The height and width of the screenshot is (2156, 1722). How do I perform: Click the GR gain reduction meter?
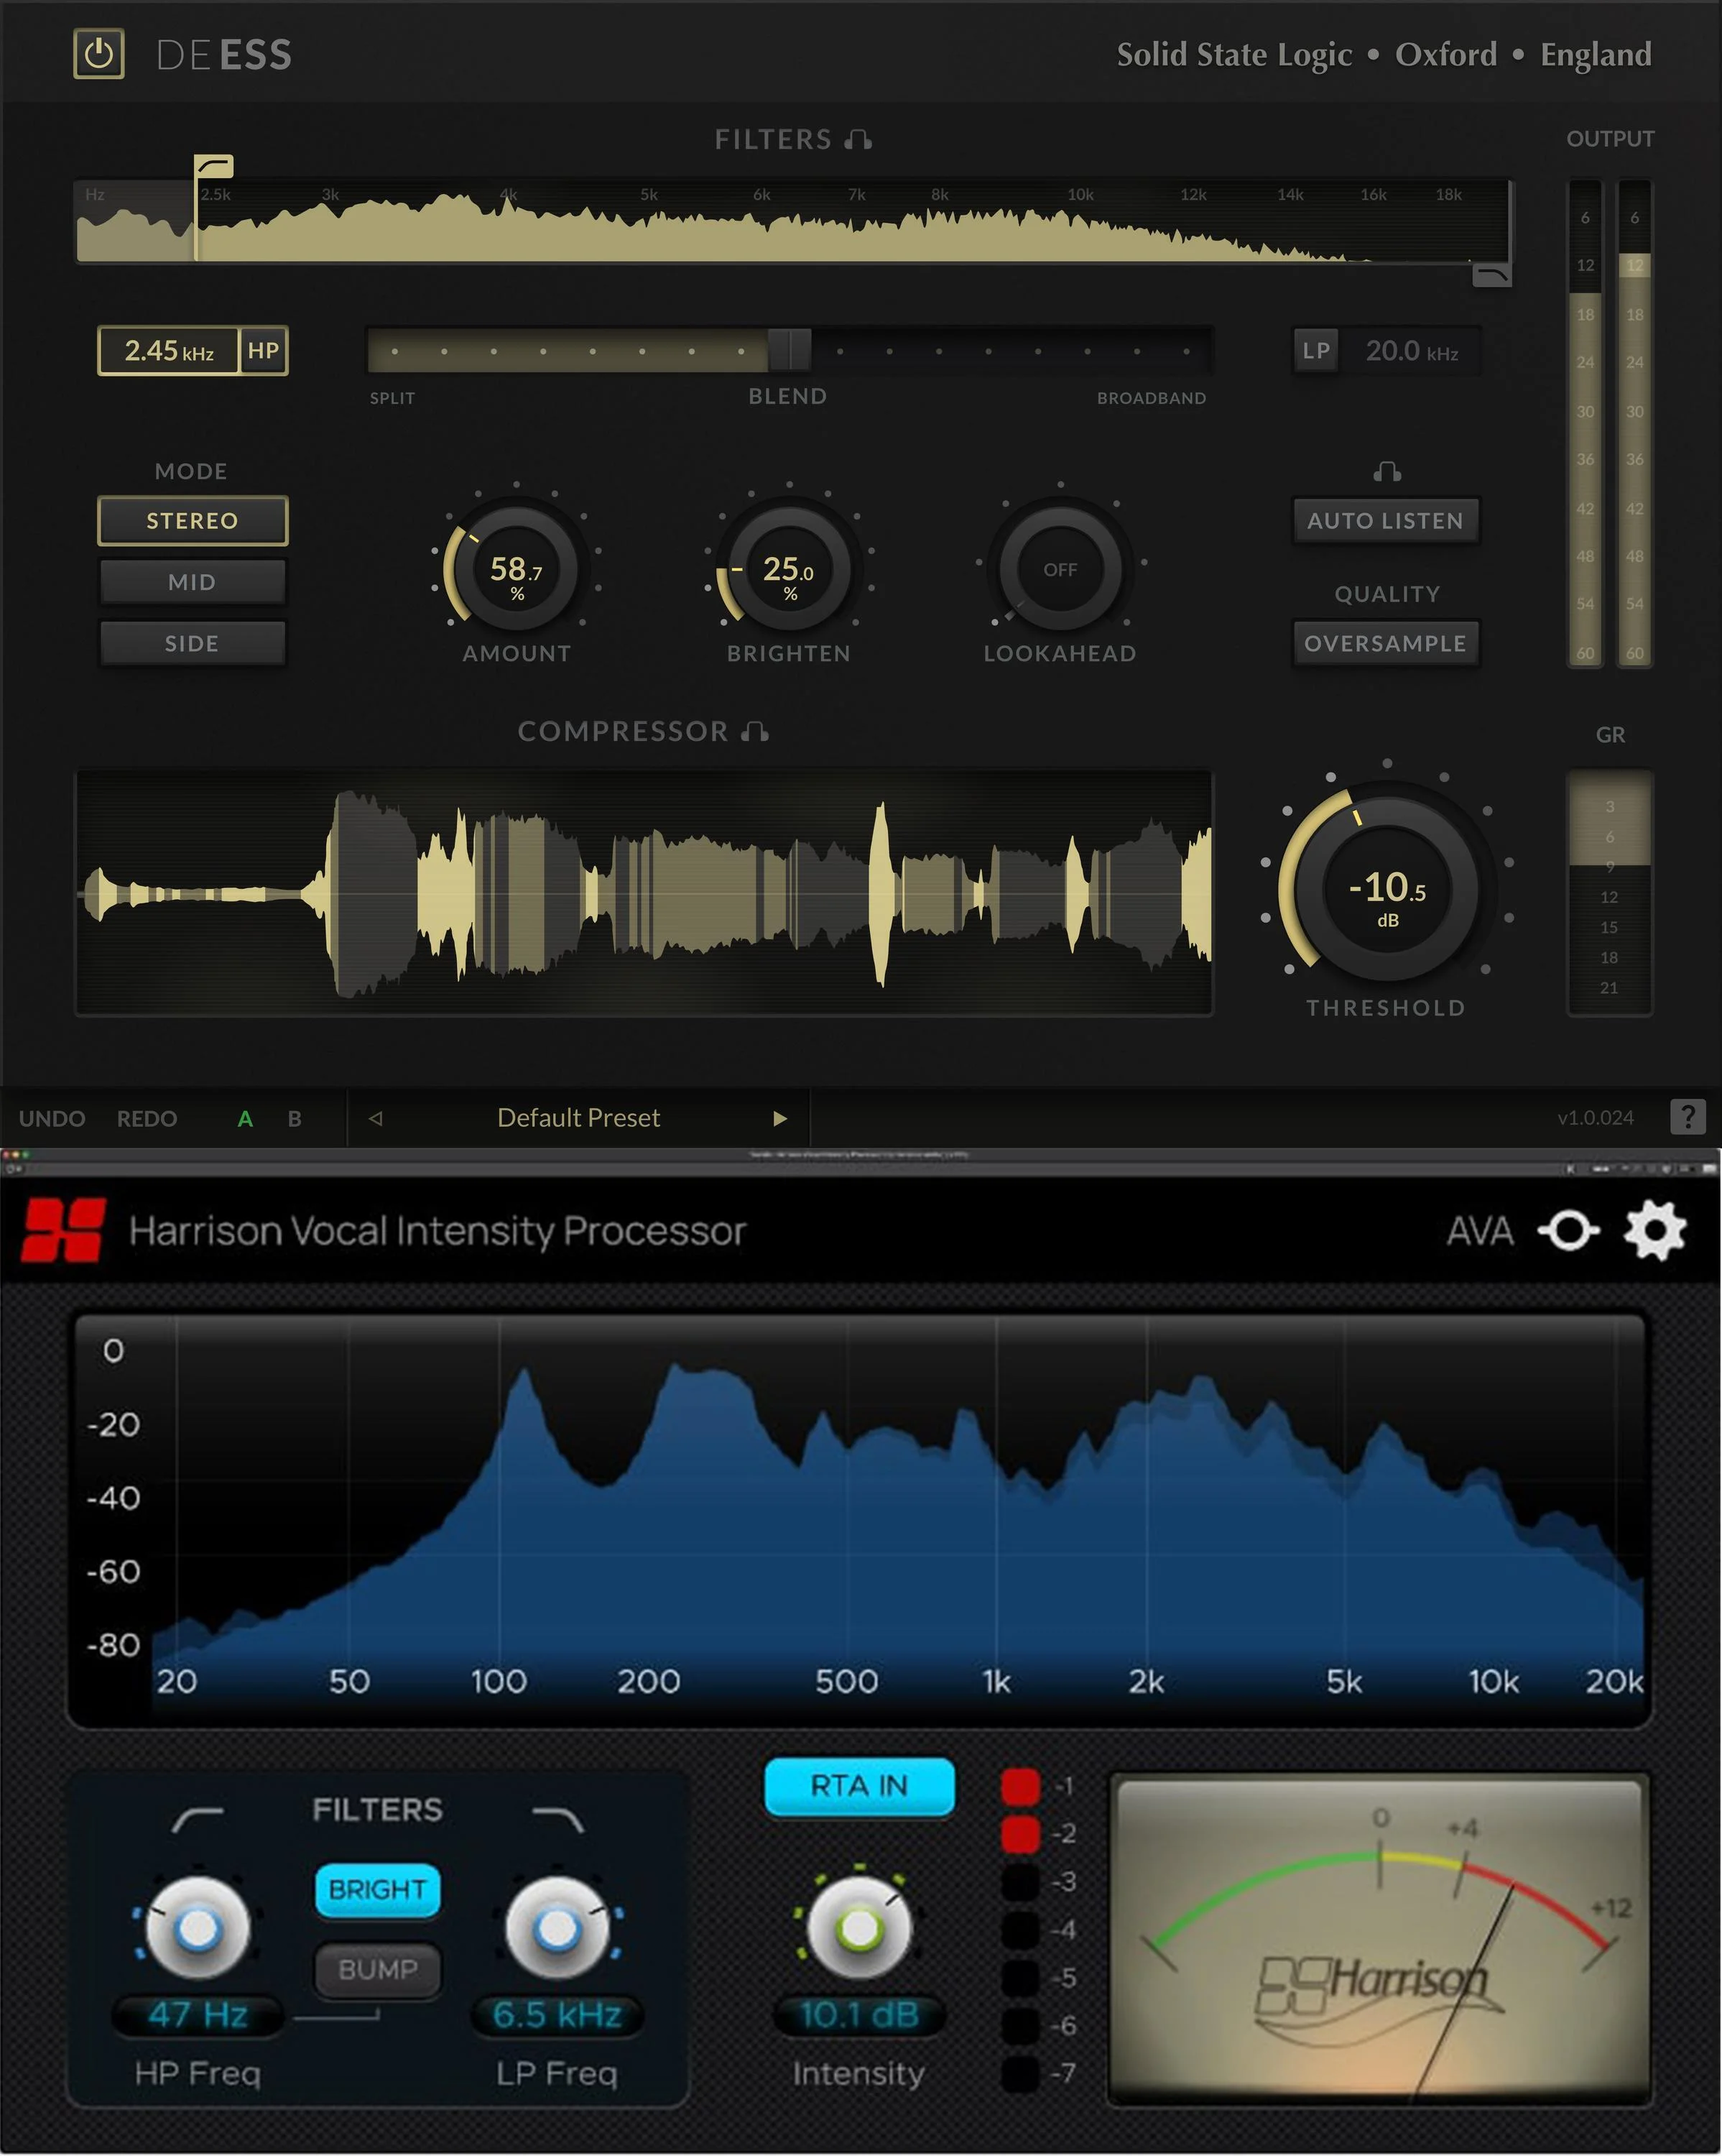(x=1609, y=893)
